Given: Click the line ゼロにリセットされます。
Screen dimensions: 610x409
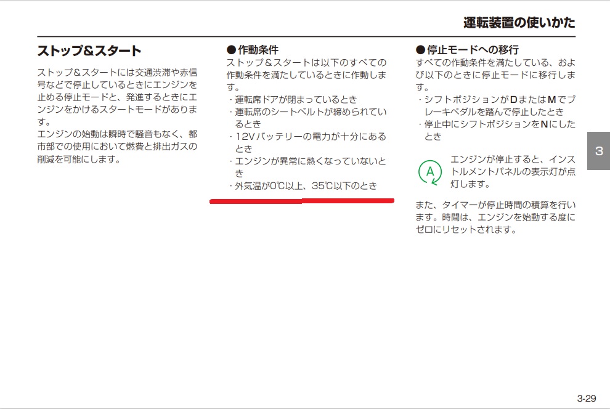Looking at the screenshot, I should pos(466,229).
